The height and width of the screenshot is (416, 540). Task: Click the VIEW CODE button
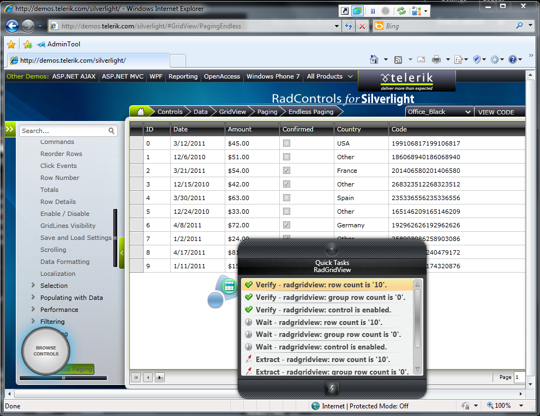click(x=496, y=112)
